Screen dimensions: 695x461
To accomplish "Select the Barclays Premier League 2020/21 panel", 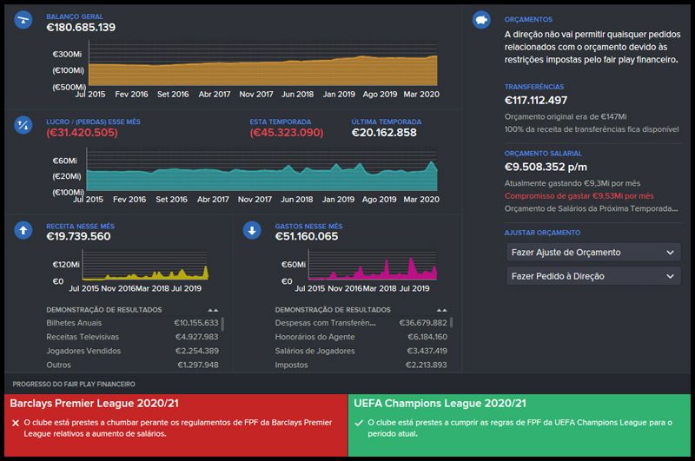I will [174, 425].
